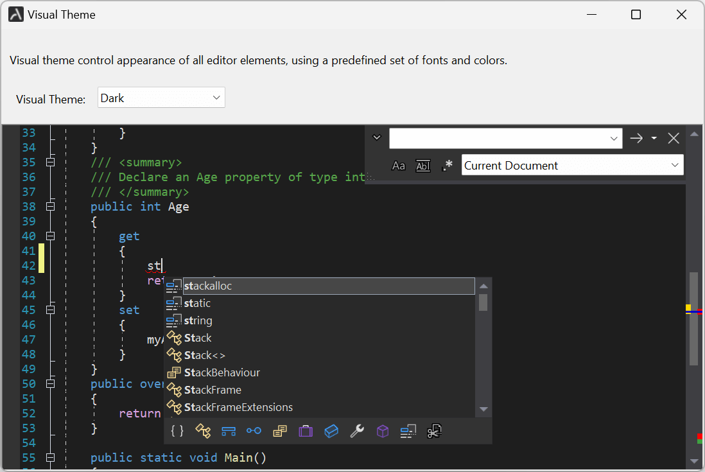Toggle the namespaces filter (curly braces) icon
Image resolution: width=705 pixels, height=472 pixels.
(177, 431)
